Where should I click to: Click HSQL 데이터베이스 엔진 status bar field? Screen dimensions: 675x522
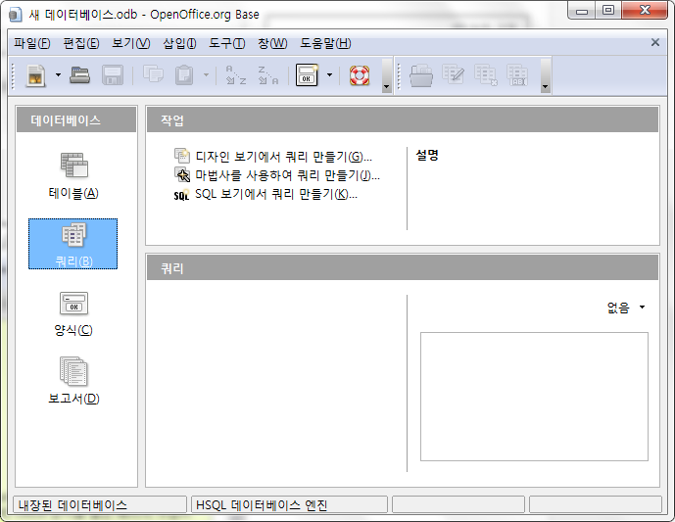click(289, 504)
